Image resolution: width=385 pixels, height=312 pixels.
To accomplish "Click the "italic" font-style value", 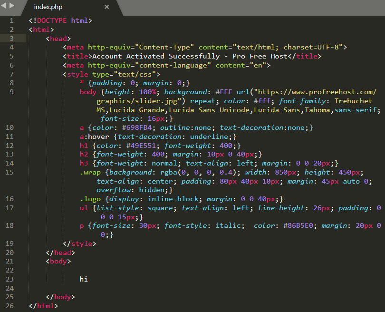I will click(x=228, y=225).
